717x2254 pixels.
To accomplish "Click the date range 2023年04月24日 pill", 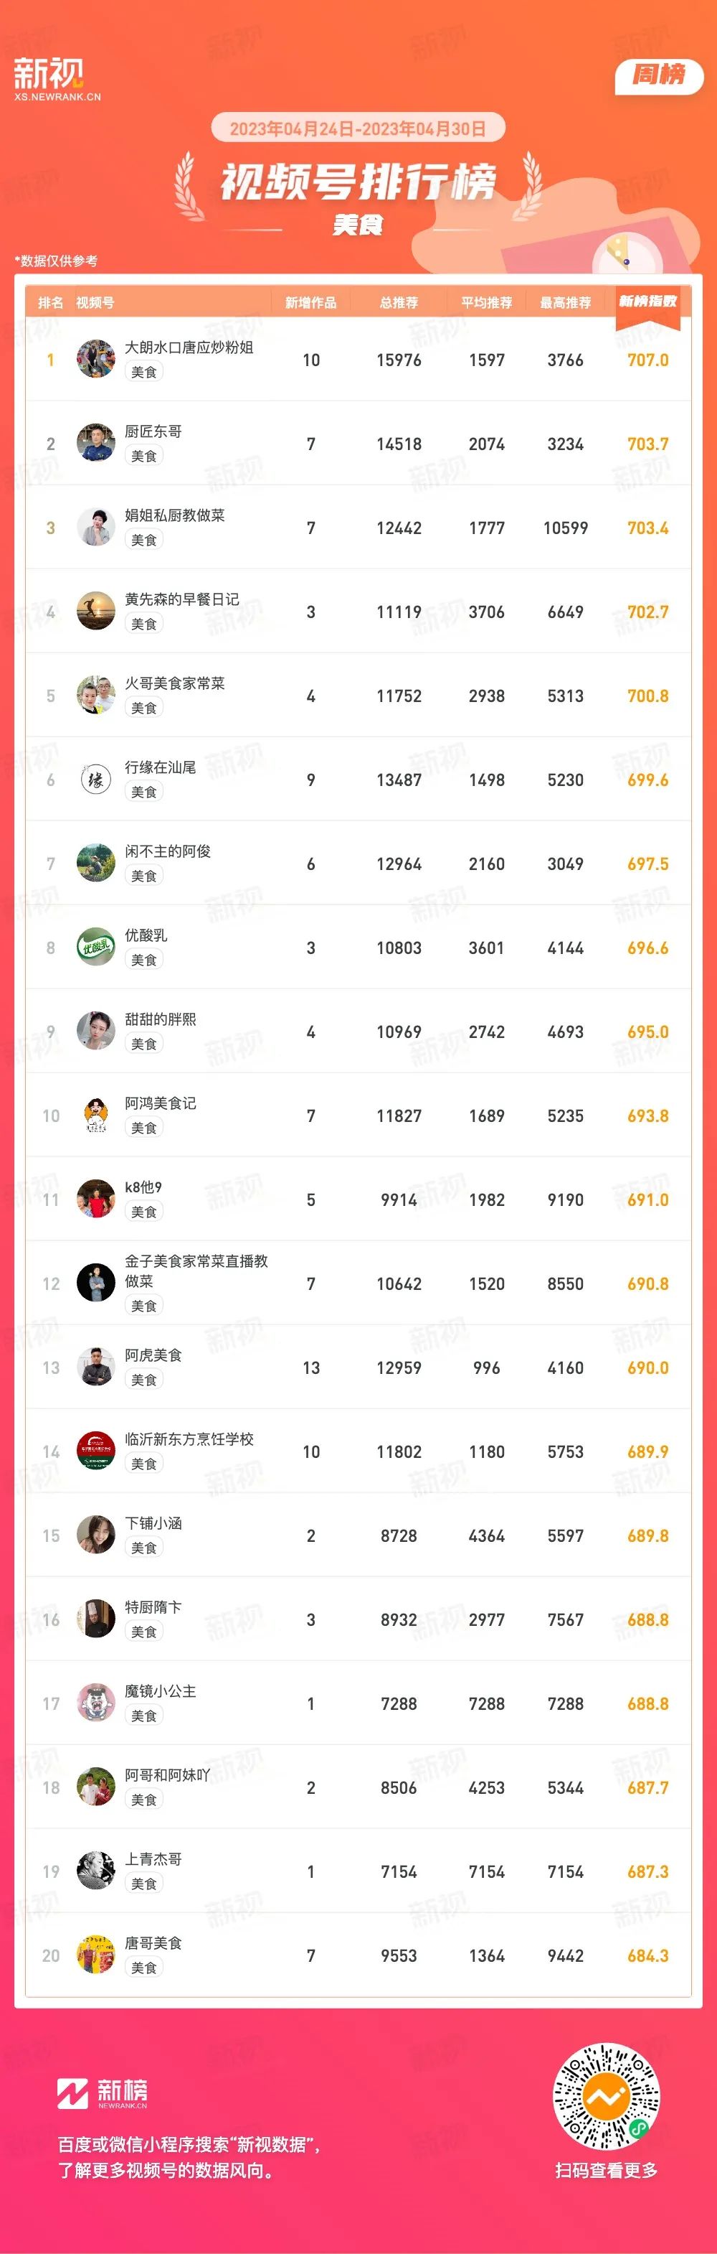I will (x=358, y=128).
